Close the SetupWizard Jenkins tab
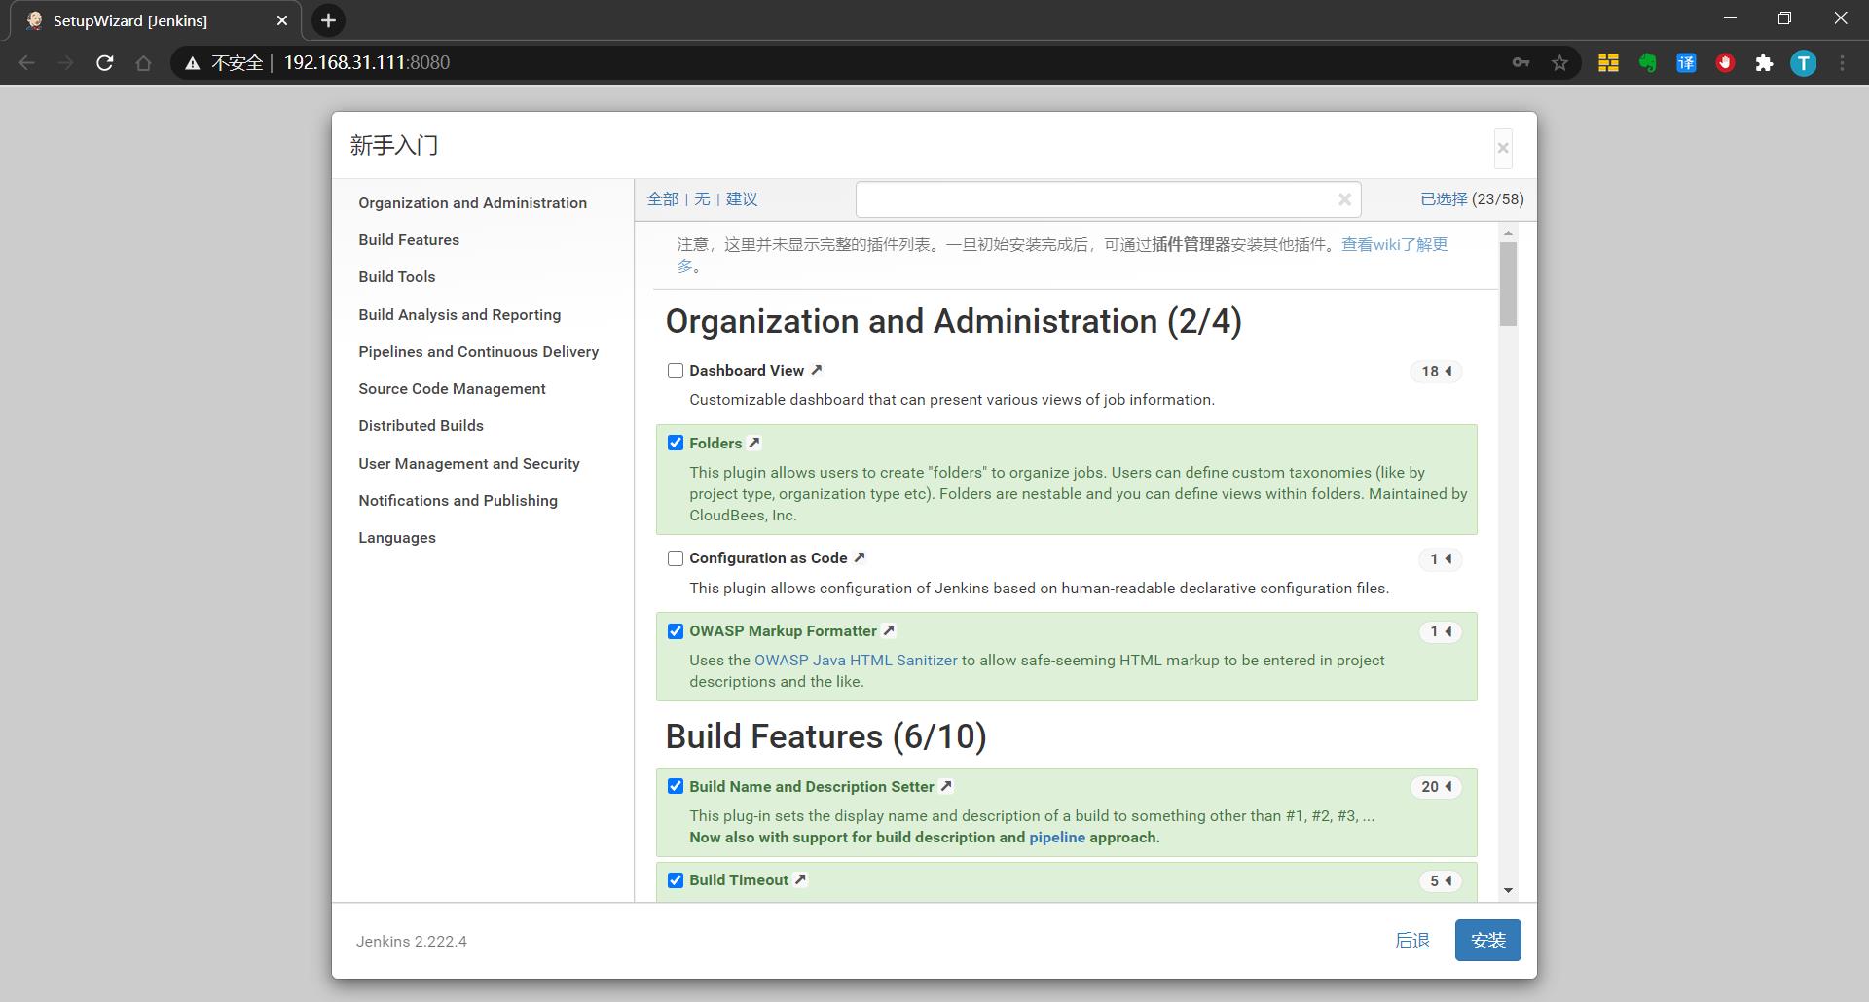The width and height of the screenshot is (1869, 1002). 282,20
